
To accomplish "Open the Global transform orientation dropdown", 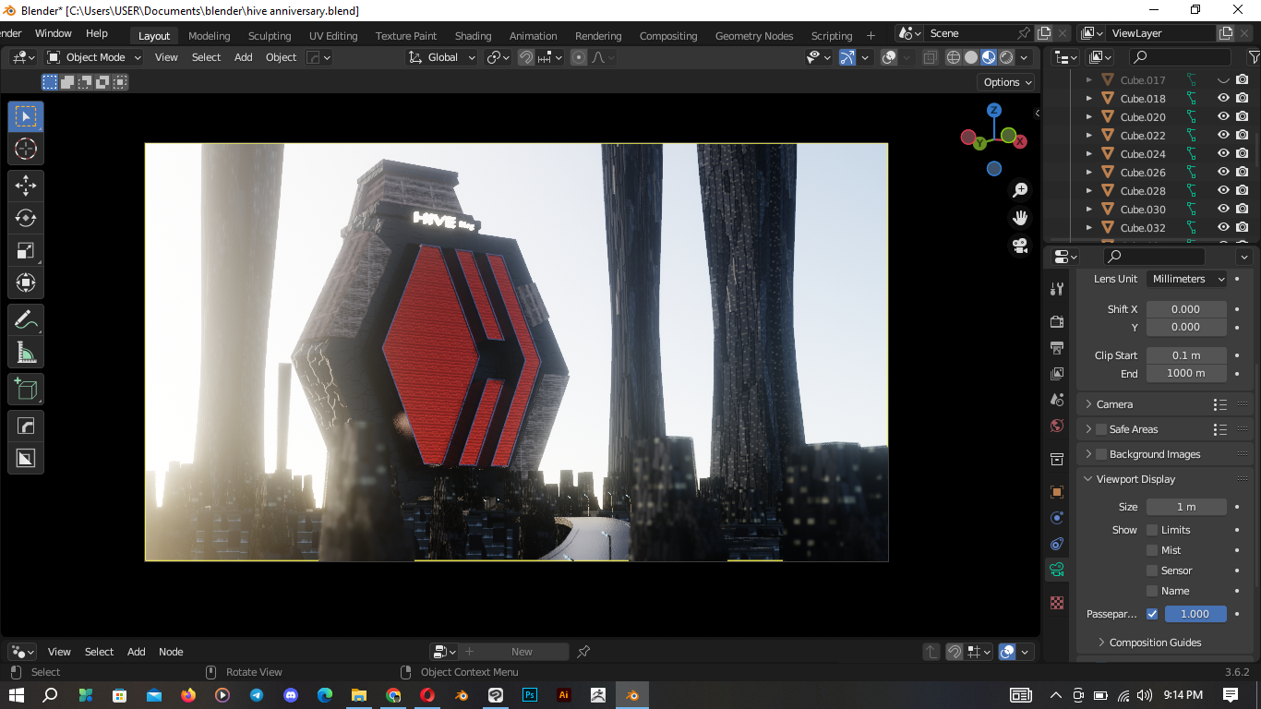I will (442, 57).
